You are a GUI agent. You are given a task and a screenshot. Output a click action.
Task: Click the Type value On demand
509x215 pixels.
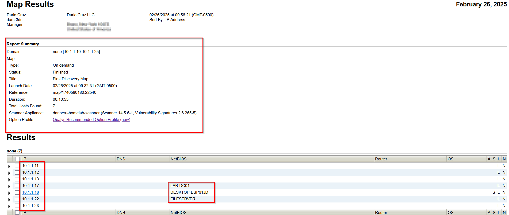point(63,65)
